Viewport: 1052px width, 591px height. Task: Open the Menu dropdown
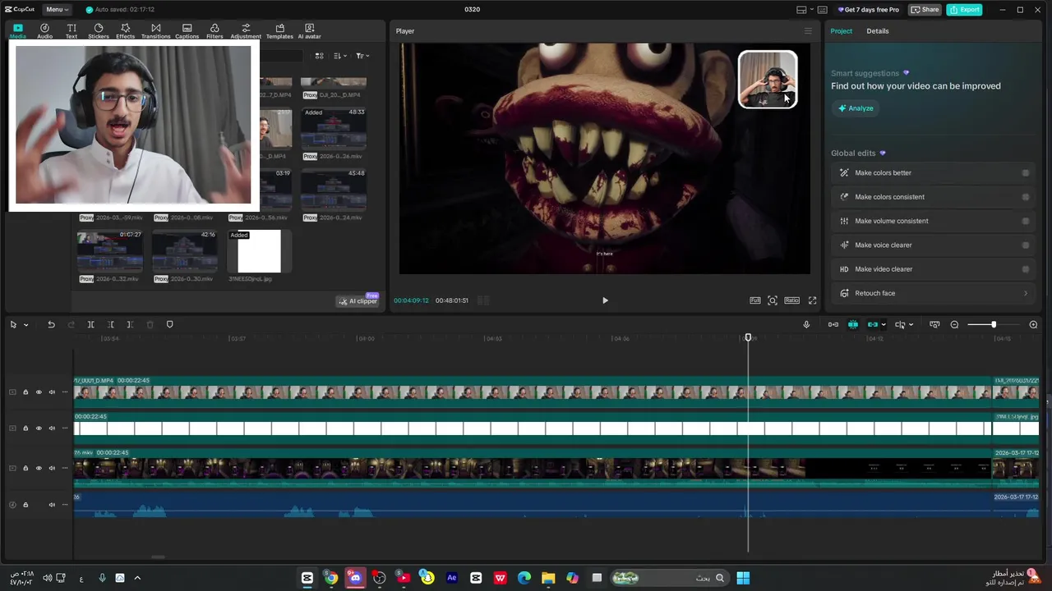pos(57,10)
